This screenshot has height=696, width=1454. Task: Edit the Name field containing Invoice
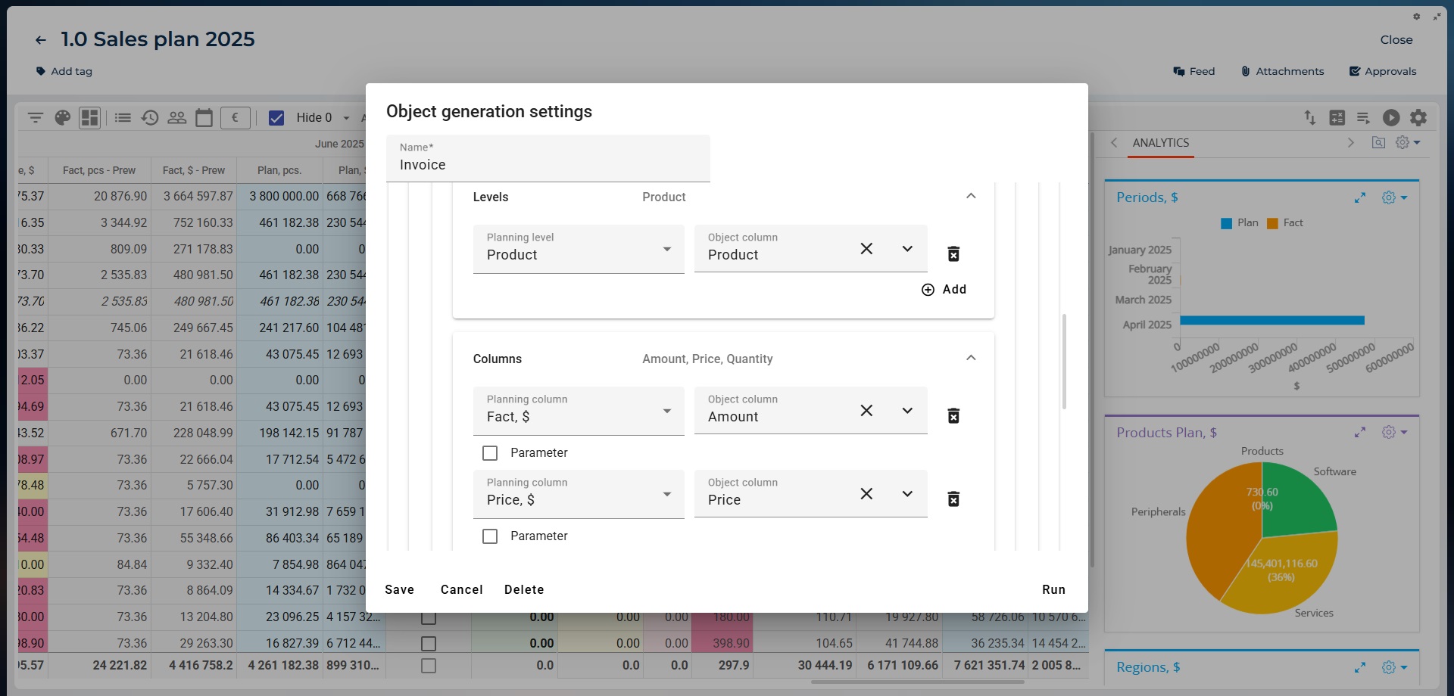[548, 158]
